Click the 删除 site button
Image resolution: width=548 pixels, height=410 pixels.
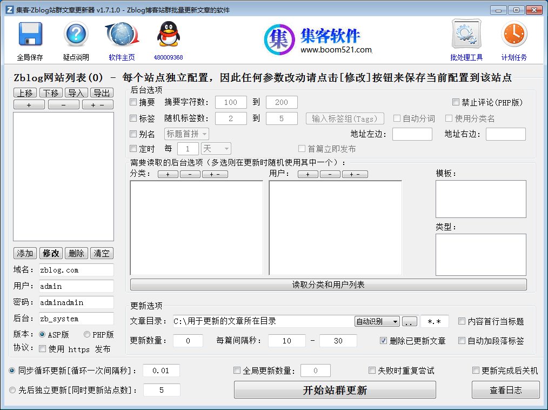(x=76, y=253)
